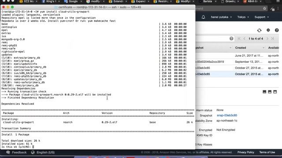Minimize the details pane layout icon
This screenshot has width=282, height=158.
264,92
